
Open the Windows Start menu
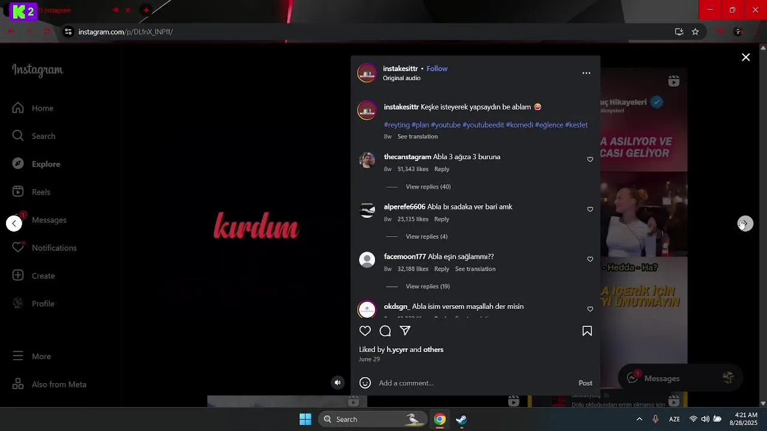tap(305, 419)
